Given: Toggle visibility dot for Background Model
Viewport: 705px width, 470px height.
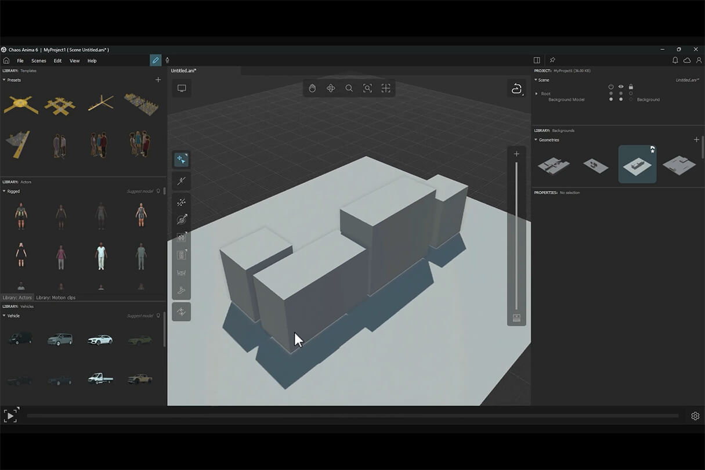Looking at the screenshot, I should 621,99.
